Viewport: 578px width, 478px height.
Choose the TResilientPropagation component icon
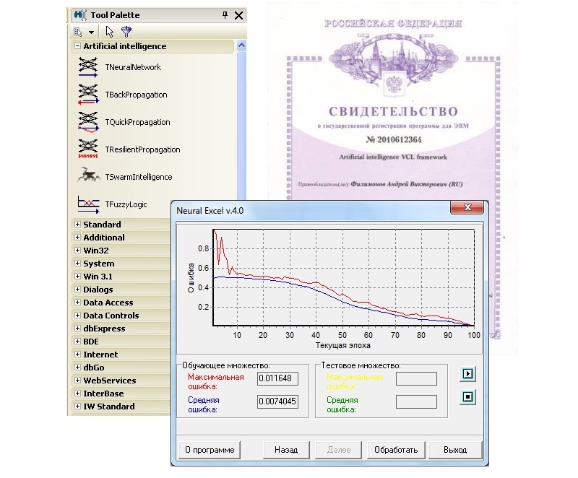tap(87, 149)
